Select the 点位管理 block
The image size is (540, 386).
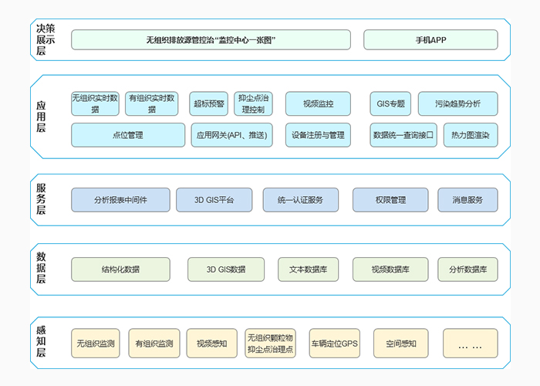[x=128, y=135]
